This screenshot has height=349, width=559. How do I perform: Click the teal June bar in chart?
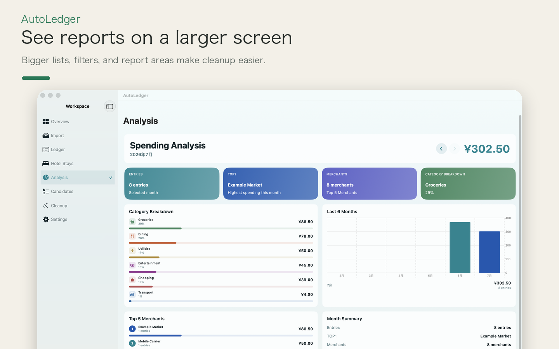[x=460, y=247]
